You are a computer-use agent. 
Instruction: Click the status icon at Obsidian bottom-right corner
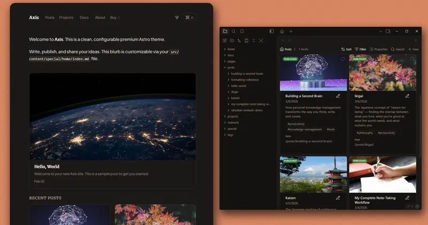[x=417, y=206]
